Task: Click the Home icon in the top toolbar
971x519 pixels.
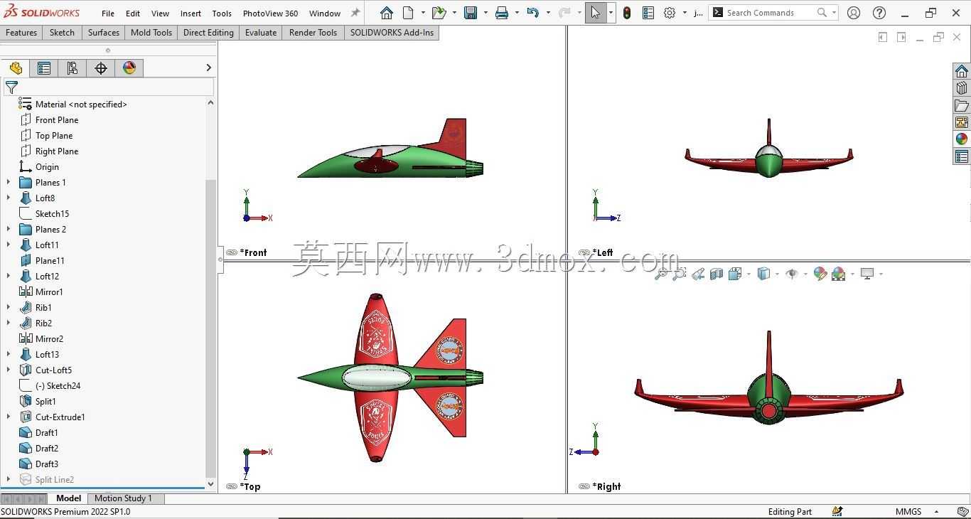Action: click(387, 13)
